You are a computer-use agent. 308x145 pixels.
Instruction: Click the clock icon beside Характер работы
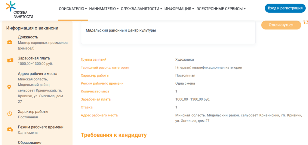coord(10,114)
